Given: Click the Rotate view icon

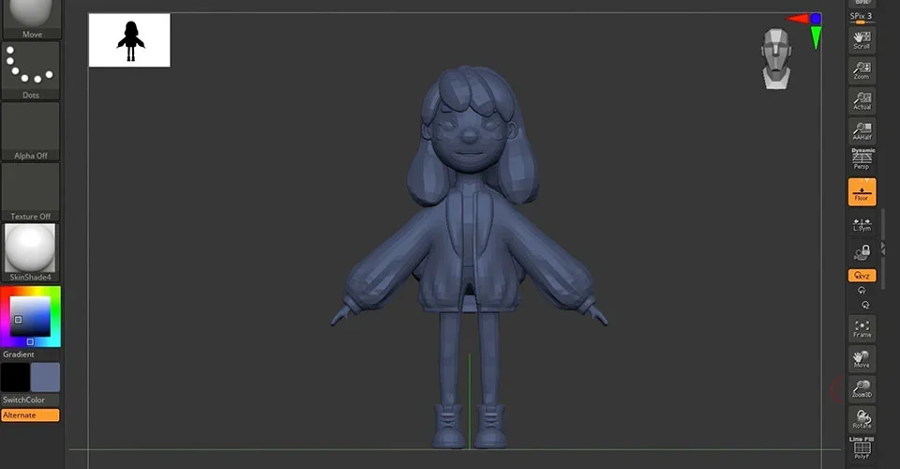Looking at the screenshot, I should 862,419.
